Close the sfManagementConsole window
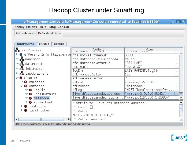The image size is (193, 145). [184, 22]
